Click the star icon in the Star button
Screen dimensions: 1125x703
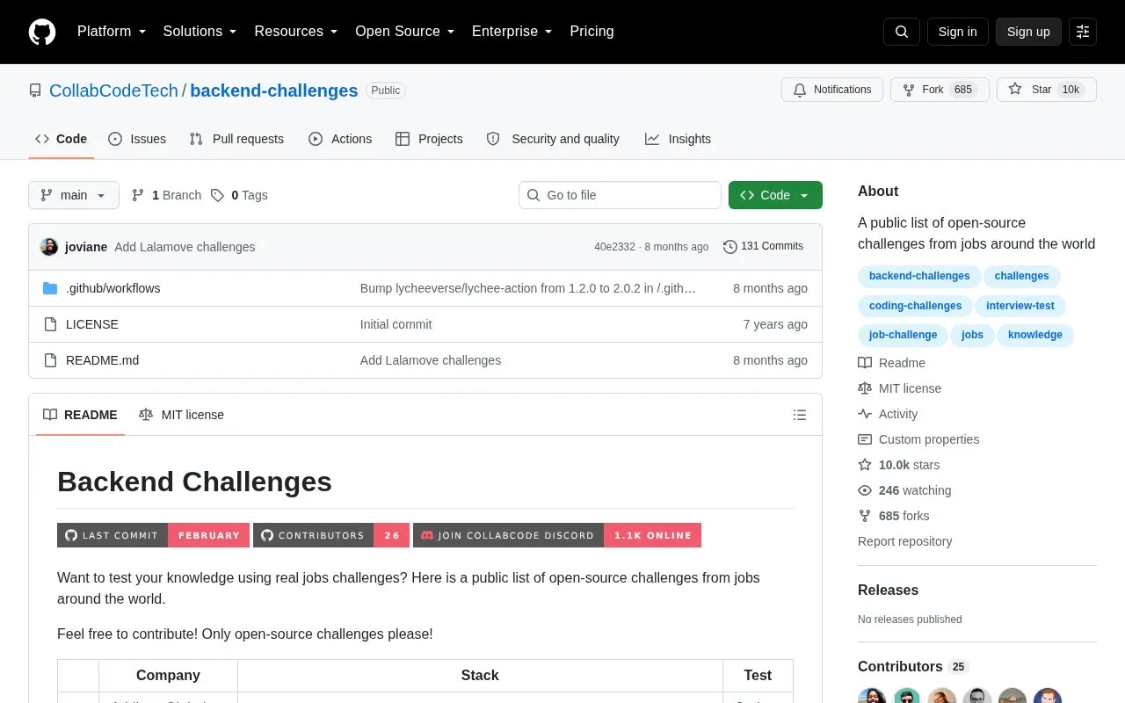(1015, 90)
